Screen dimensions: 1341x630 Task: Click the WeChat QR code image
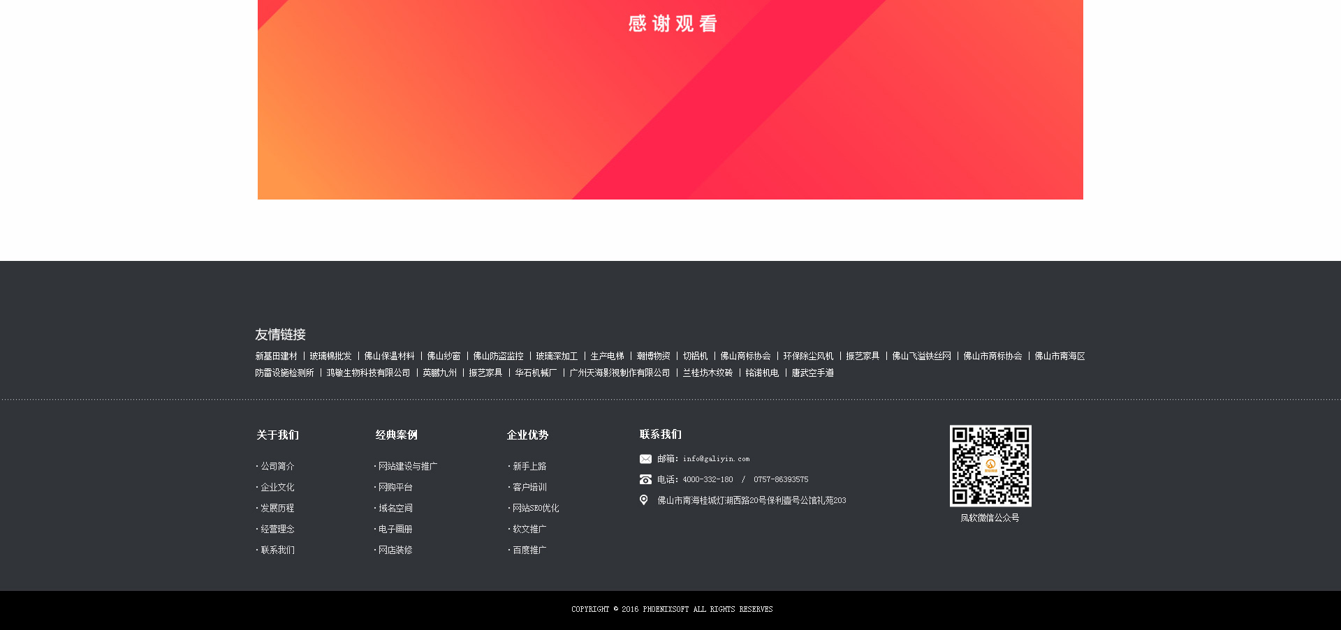pos(990,466)
